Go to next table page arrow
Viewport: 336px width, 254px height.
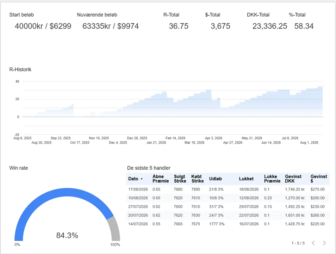324,243
